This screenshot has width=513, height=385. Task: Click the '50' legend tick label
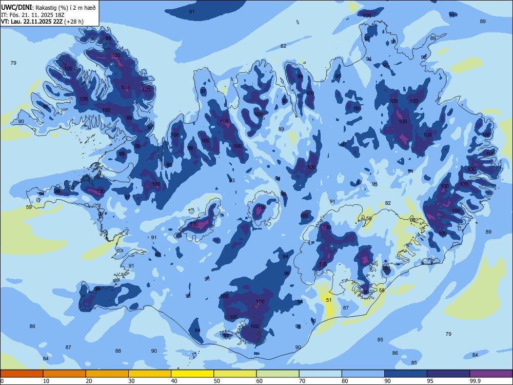[x=217, y=381]
